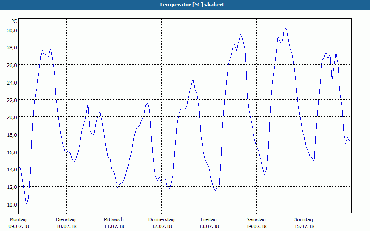
Task: Click the 16,0 axis label
Action: point(12,152)
